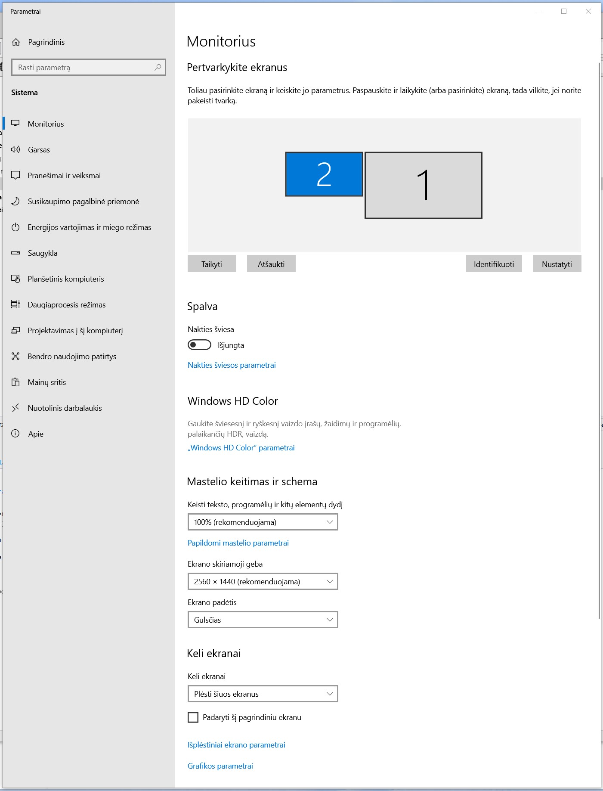Toggle the Nakties šviesa switch
Screen dimensions: 603x791
[199, 345]
